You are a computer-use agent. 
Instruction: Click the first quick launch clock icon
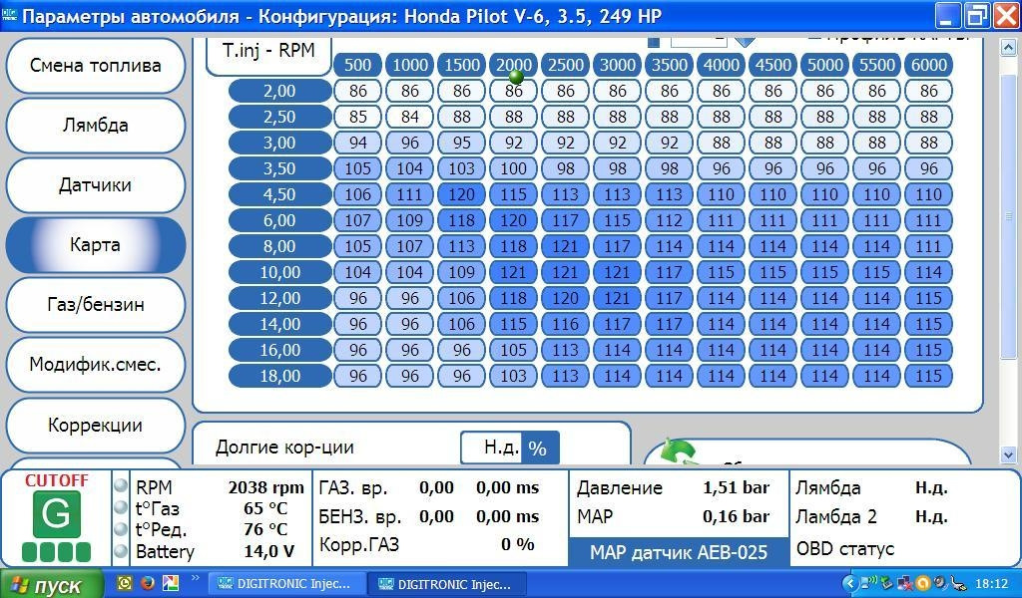(x=125, y=582)
